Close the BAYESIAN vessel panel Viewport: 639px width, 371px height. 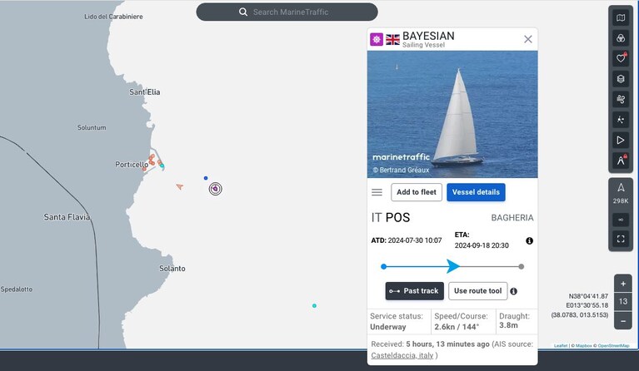pyautogui.click(x=527, y=39)
